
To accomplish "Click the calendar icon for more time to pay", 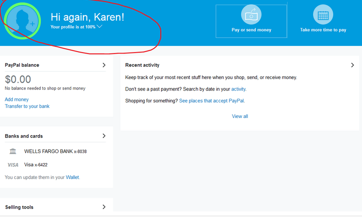I will [323, 15].
